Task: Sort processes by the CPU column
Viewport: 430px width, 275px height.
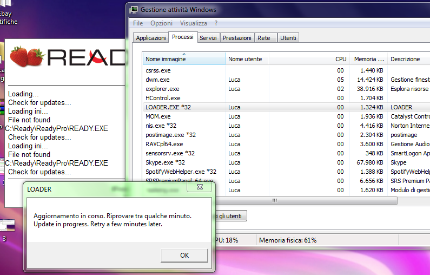Action: coord(309,58)
